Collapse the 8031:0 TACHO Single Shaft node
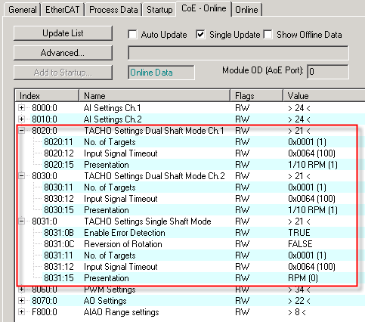 22,221
